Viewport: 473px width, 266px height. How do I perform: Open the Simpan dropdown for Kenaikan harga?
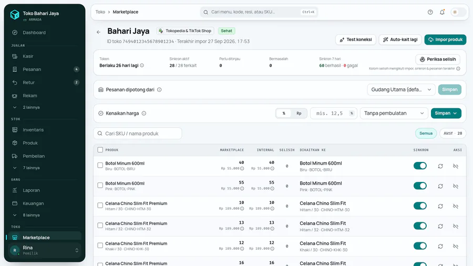click(446, 114)
